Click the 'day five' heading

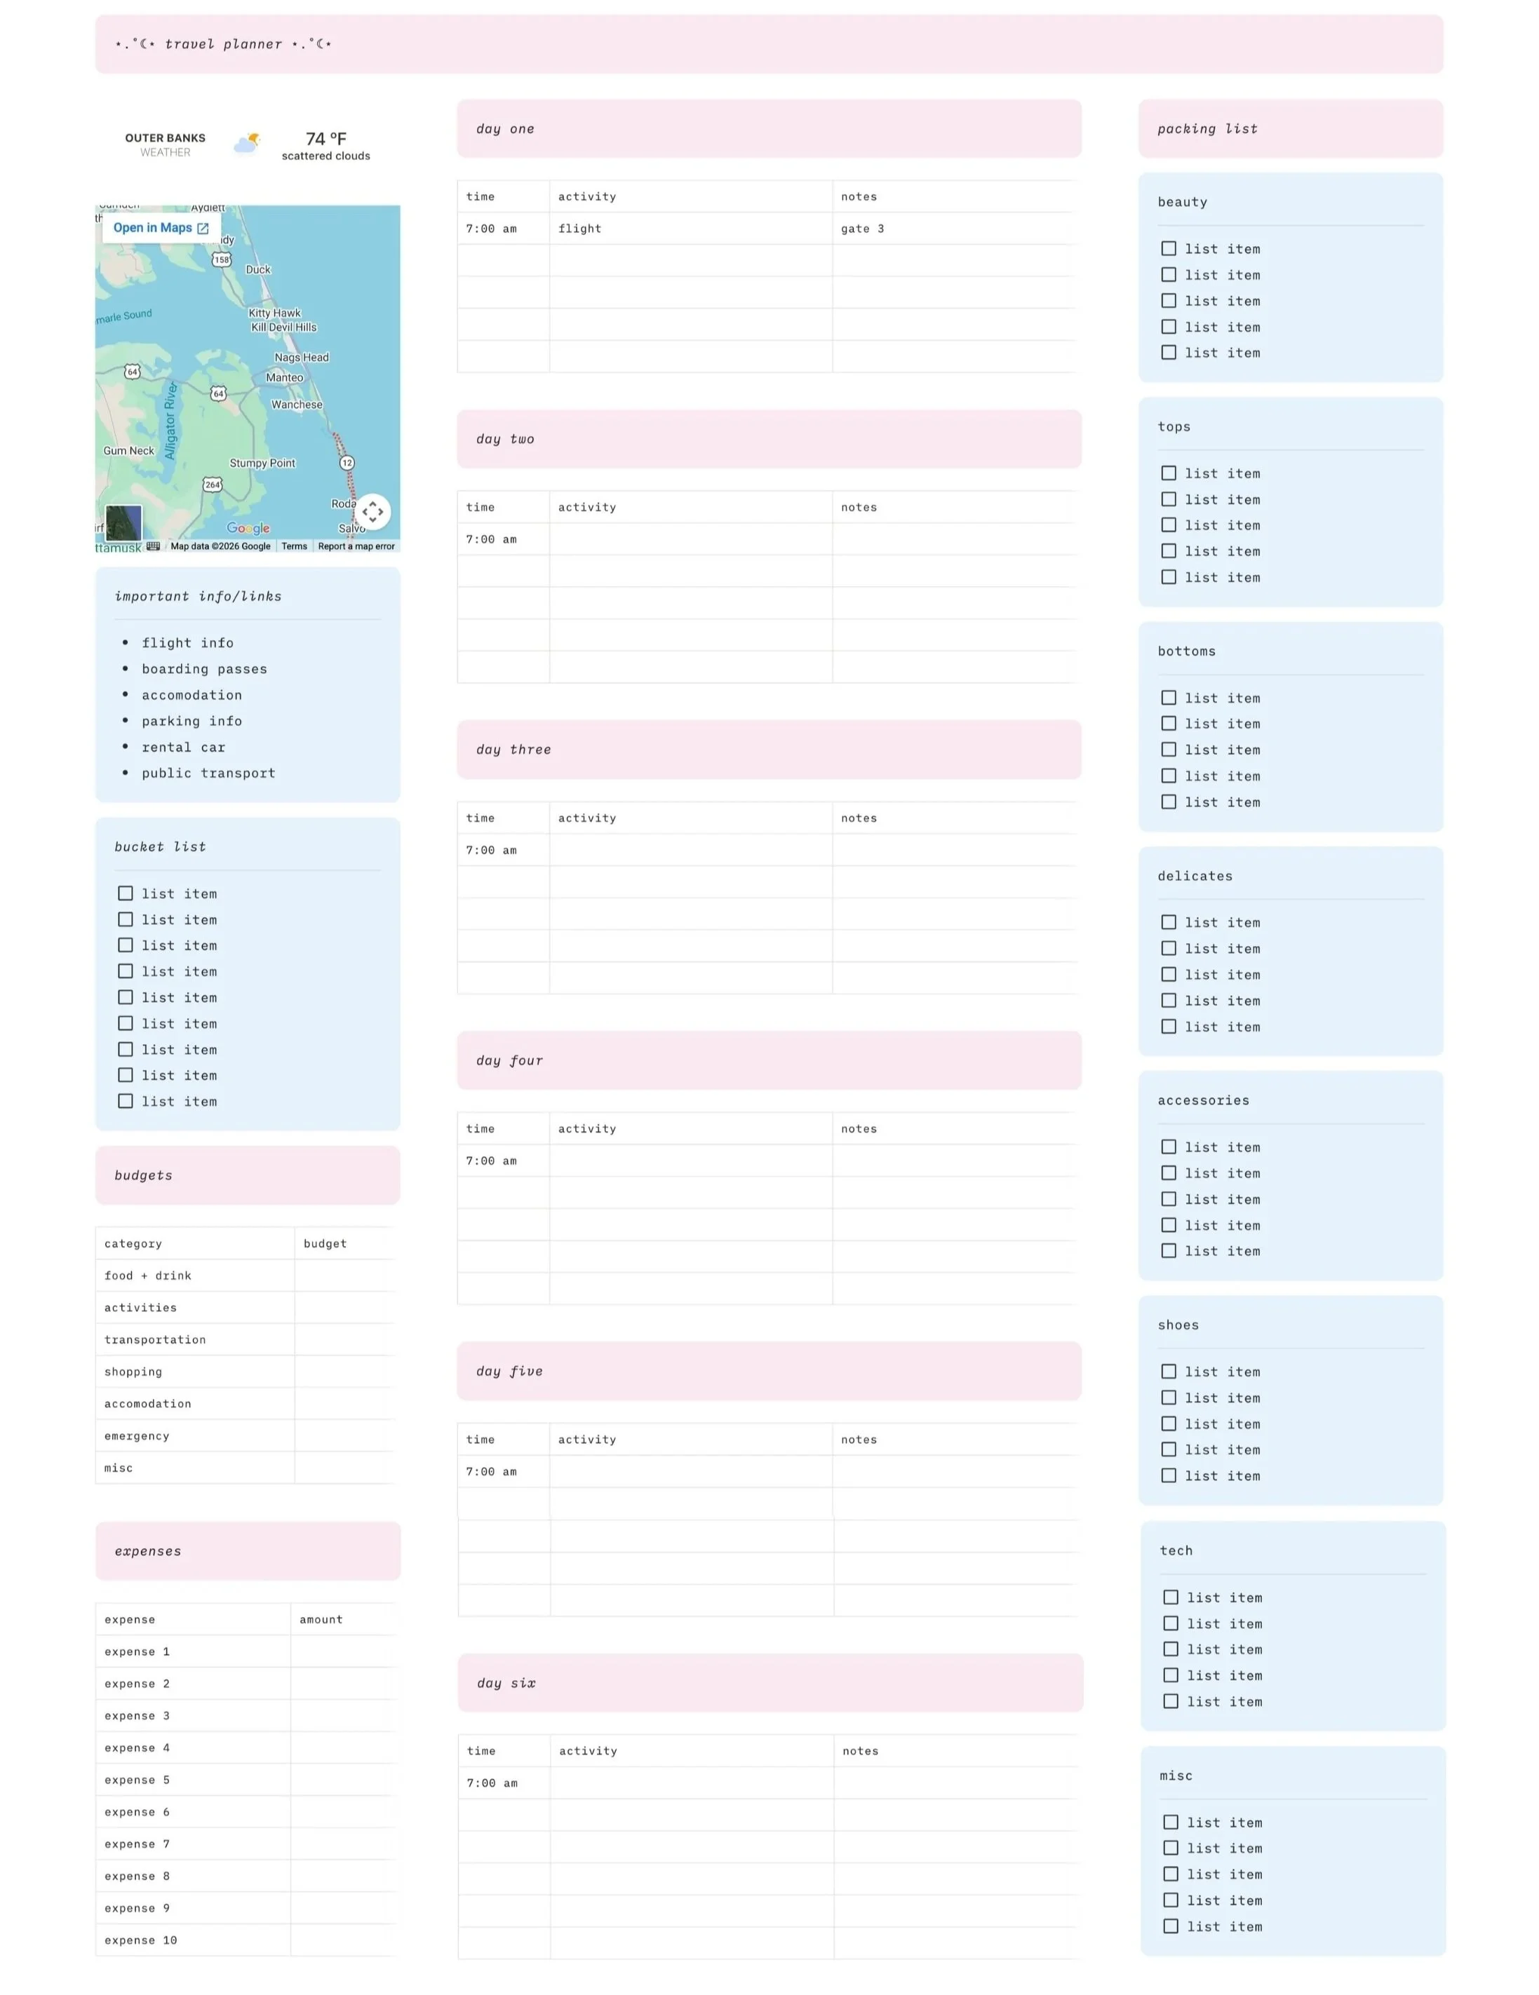pos(509,1371)
